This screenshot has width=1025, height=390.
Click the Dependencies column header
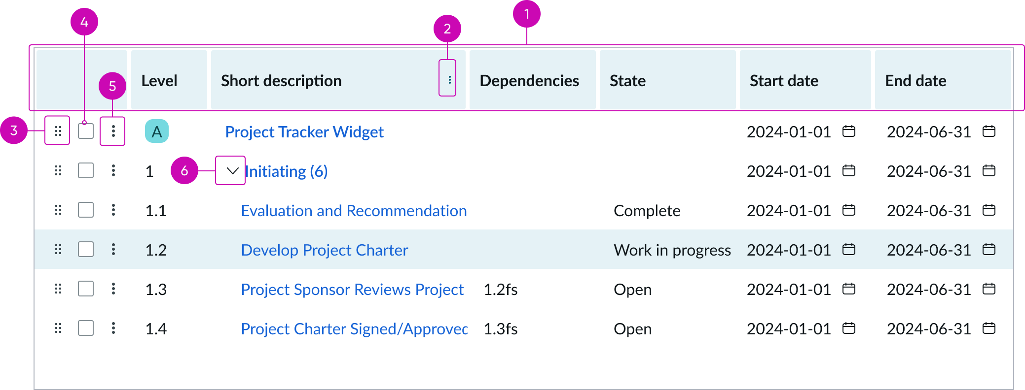click(529, 80)
